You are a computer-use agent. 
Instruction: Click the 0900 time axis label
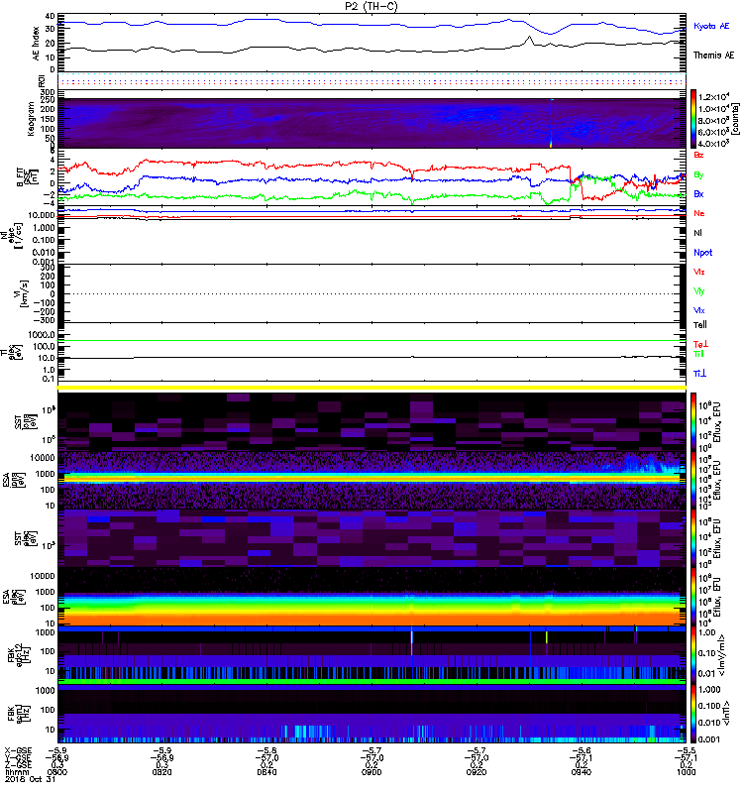click(371, 772)
